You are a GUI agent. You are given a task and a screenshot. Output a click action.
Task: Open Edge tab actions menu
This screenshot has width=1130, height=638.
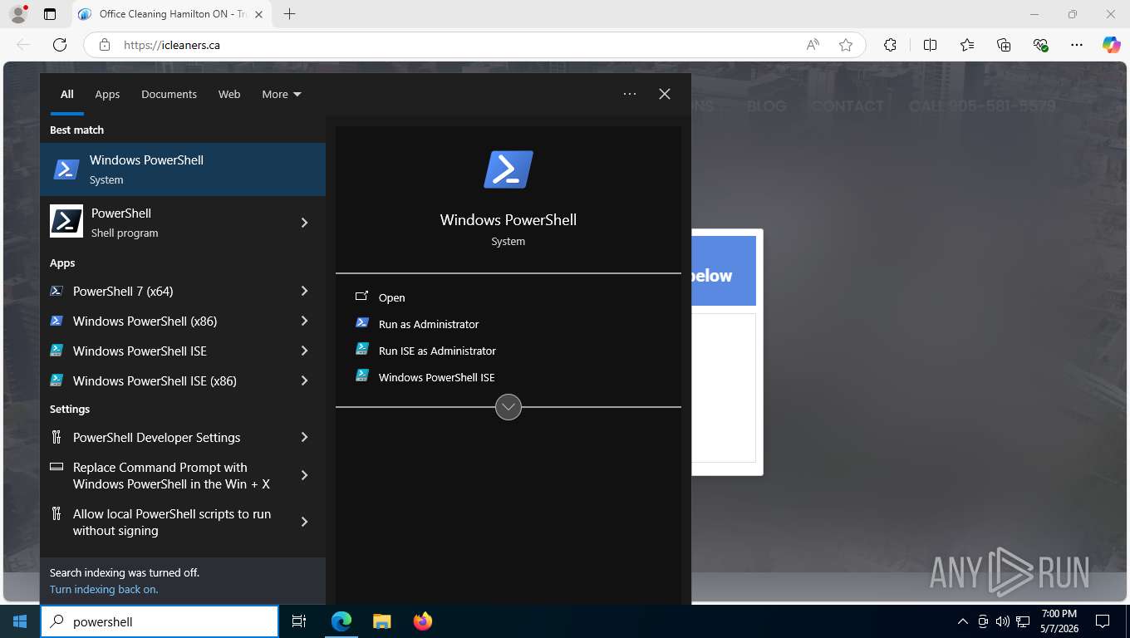point(50,14)
